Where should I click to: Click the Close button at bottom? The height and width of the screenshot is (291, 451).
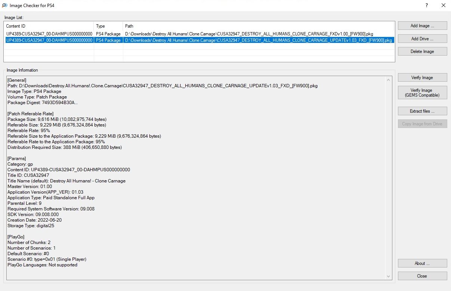click(422, 276)
